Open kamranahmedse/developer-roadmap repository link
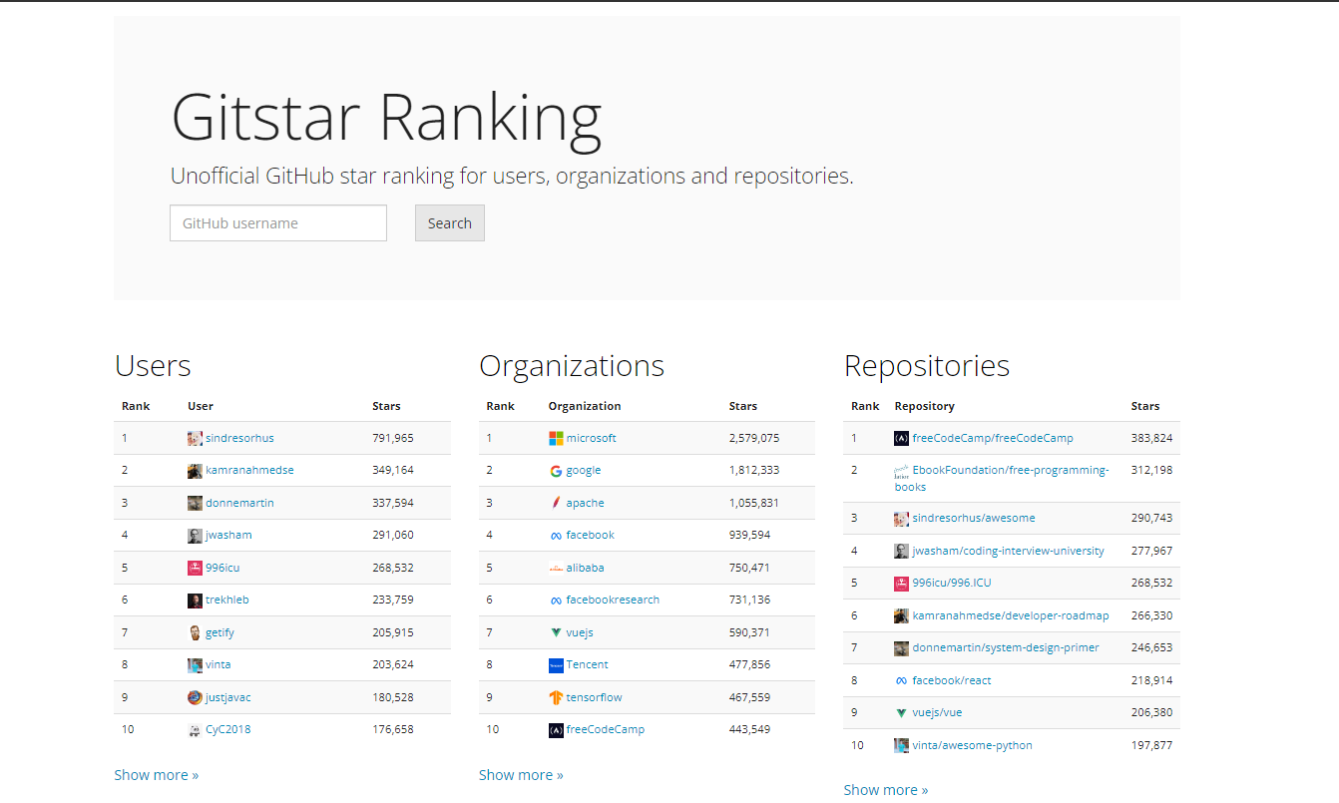Screen dimensions: 1339x803 pyautogui.click(x=1011, y=615)
